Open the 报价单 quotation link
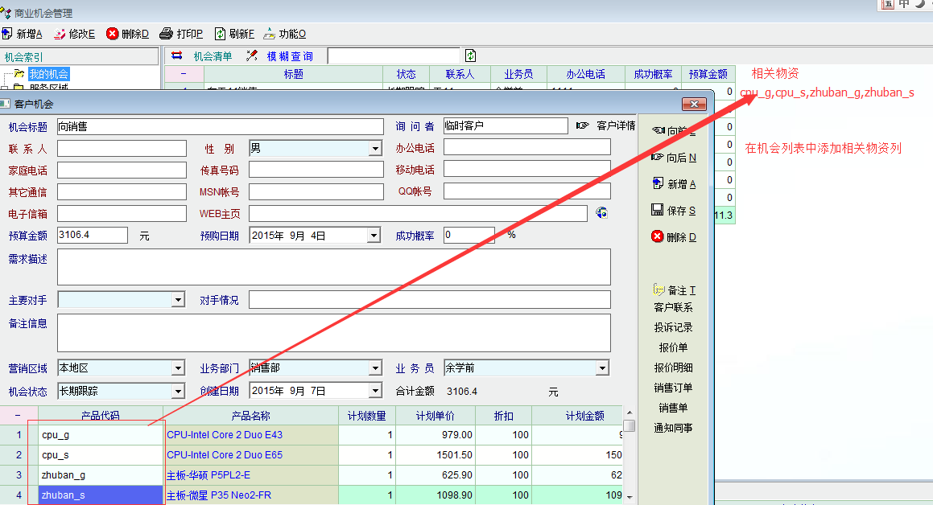 673,347
